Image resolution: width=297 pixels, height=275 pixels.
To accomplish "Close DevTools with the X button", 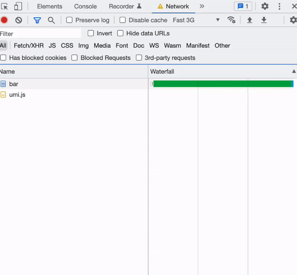I will click(294, 6).
